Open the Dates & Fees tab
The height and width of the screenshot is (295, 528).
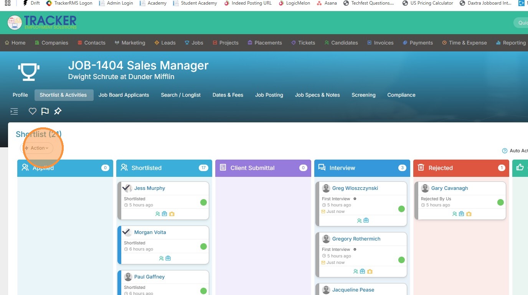click(x=228, y=95)
